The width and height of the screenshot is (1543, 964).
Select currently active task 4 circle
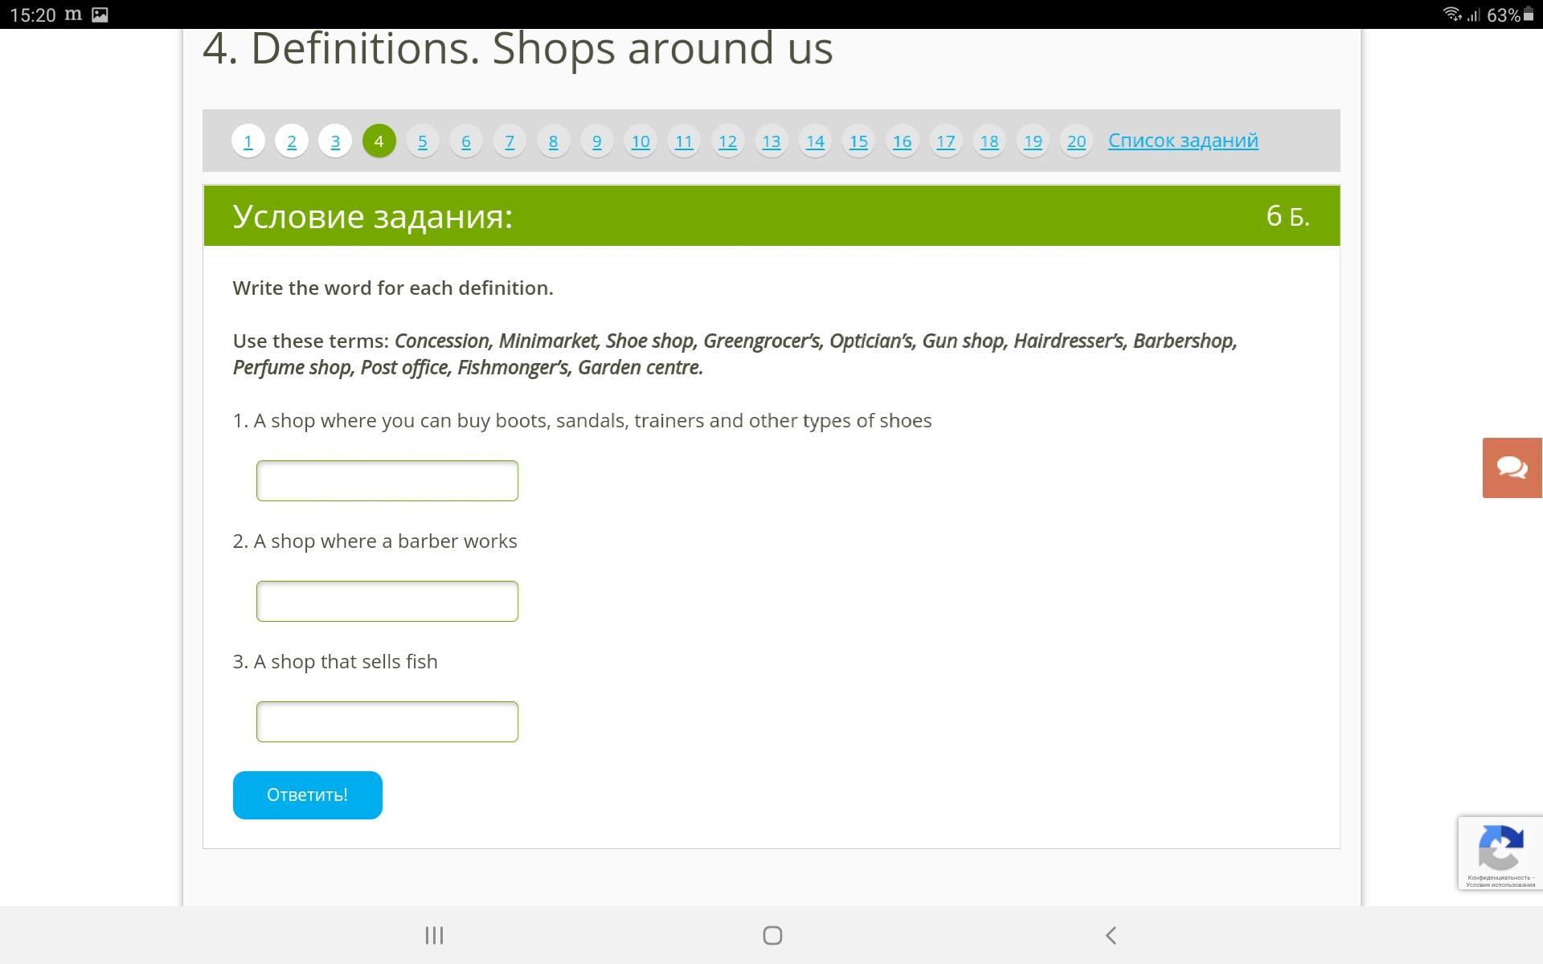(379, 141)
